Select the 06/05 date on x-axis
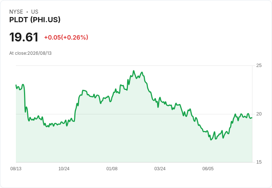The image size is (272, 188). pyautogui.click(x=208, y=169)
